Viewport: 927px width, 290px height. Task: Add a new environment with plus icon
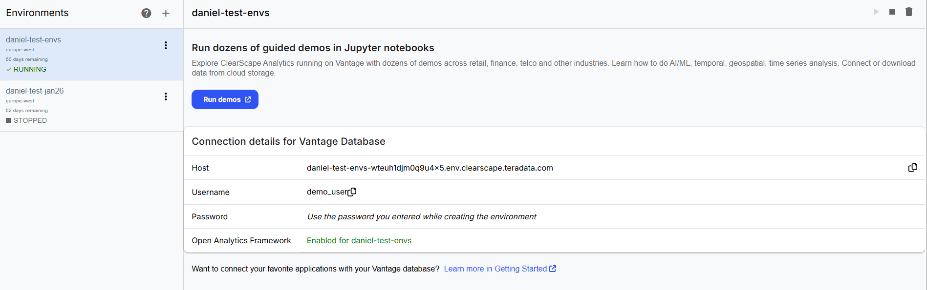(x=166, y=13)
